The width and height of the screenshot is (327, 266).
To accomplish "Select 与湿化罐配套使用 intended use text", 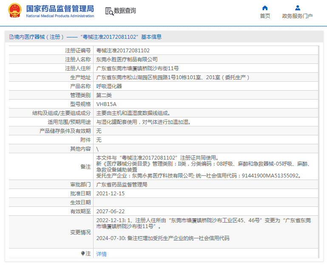I will pos(143,122).
